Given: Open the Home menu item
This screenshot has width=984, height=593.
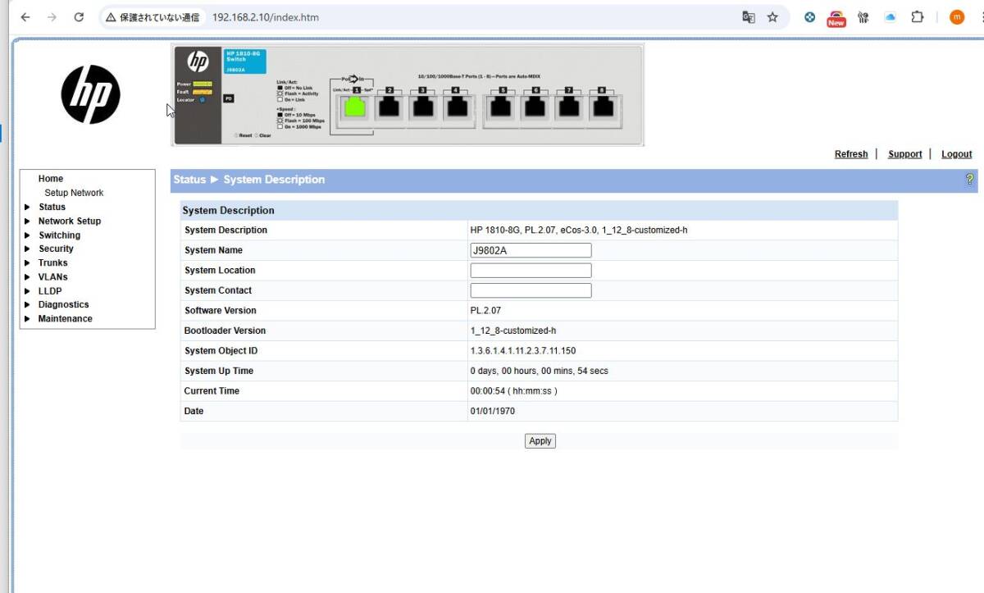Looking at the screenshot, I should (50, 179).
